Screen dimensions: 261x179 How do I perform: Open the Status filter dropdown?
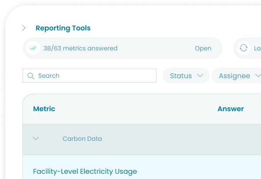pyautogui.click(x=186, y=76)
